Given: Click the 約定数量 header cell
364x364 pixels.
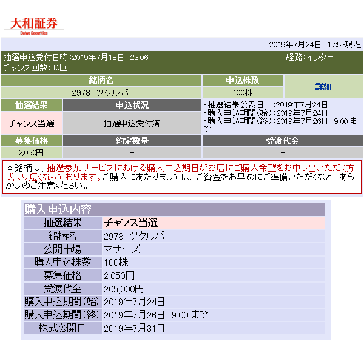Looking at the screenshot, I should pyautogui.click(x=132, y=141).
